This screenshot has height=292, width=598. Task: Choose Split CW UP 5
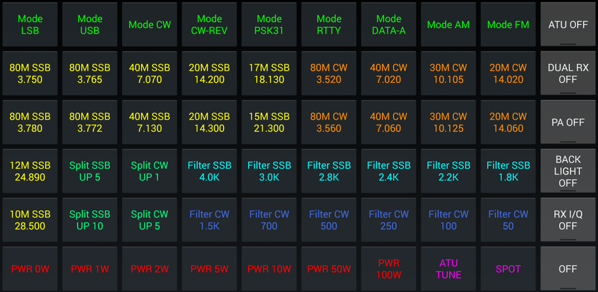[150, 220]
